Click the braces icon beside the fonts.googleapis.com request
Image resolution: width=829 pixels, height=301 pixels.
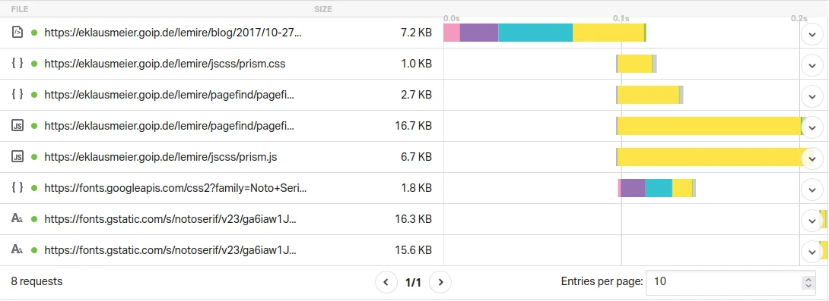click(17, 188)
